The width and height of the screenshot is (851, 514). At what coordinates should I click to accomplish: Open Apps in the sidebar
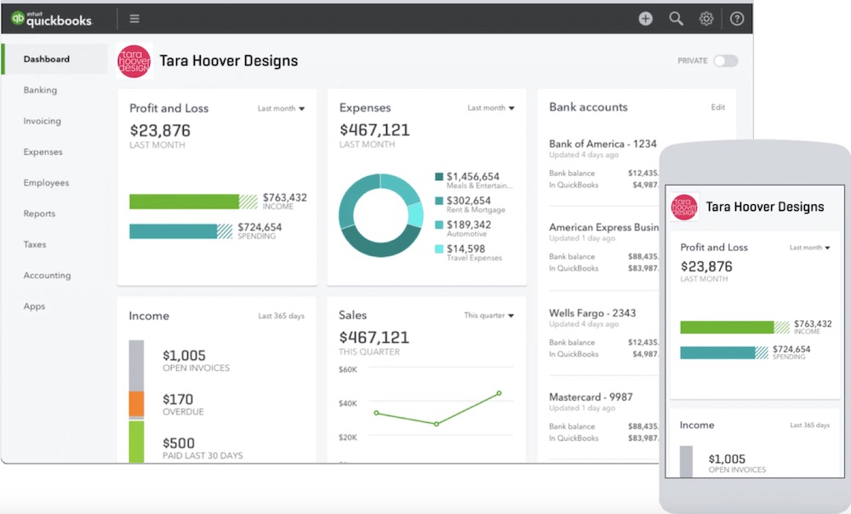pos(34,306)
